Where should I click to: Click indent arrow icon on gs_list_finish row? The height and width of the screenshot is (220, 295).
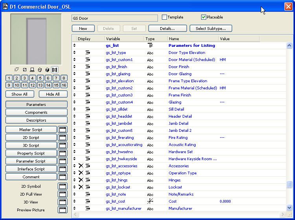pyautogui.click(x=88, y=67)
